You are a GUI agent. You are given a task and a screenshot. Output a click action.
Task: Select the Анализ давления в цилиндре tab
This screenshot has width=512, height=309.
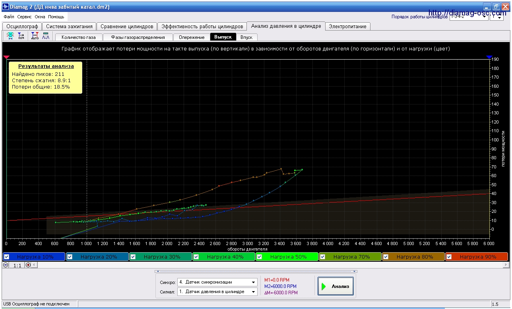286,26
